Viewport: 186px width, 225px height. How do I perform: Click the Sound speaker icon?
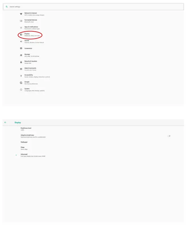point(21,42)
